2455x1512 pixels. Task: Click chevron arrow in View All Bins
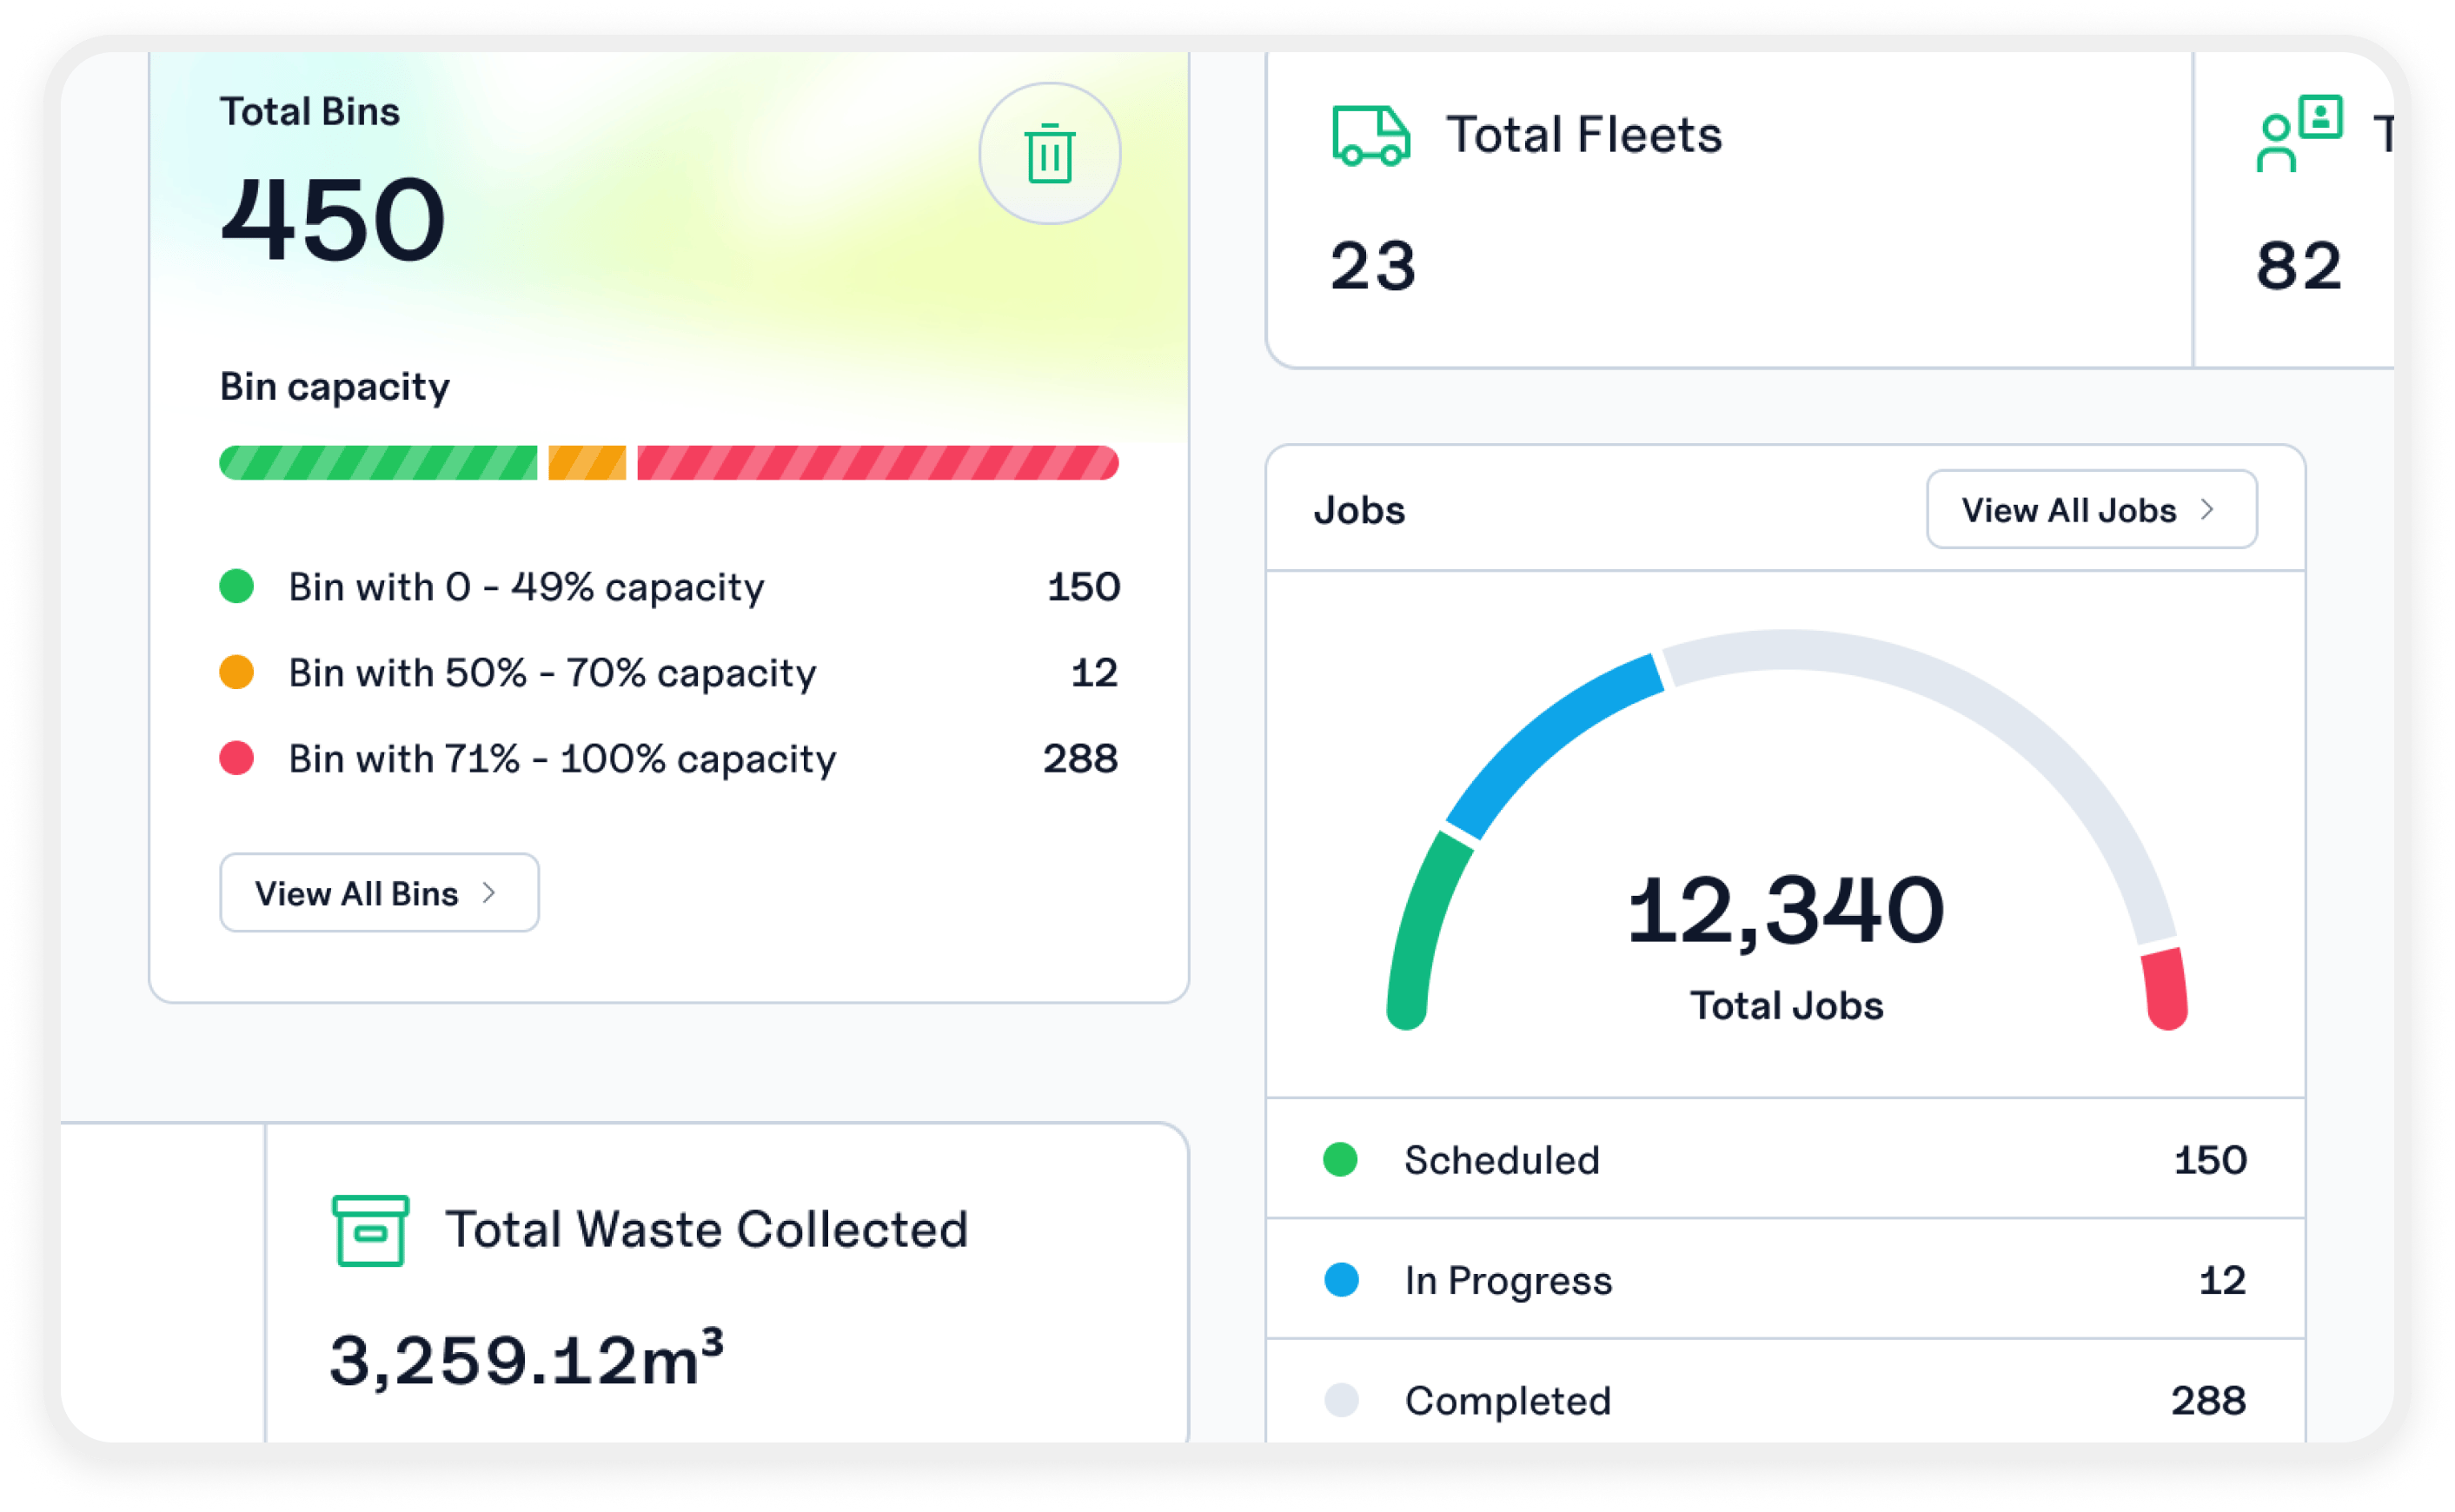[x=489, y=893]
